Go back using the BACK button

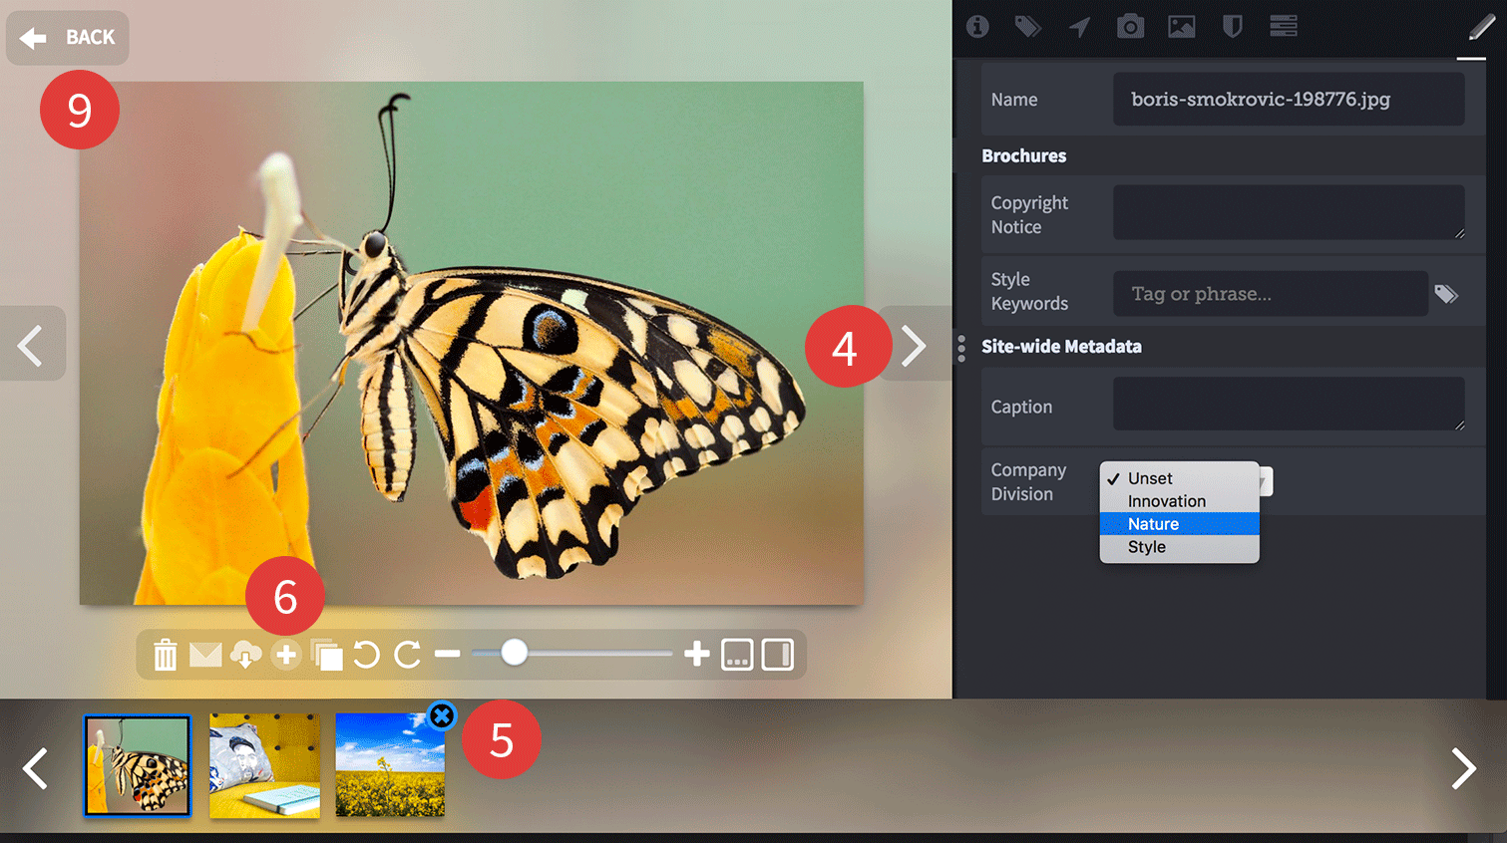point(68,38)
